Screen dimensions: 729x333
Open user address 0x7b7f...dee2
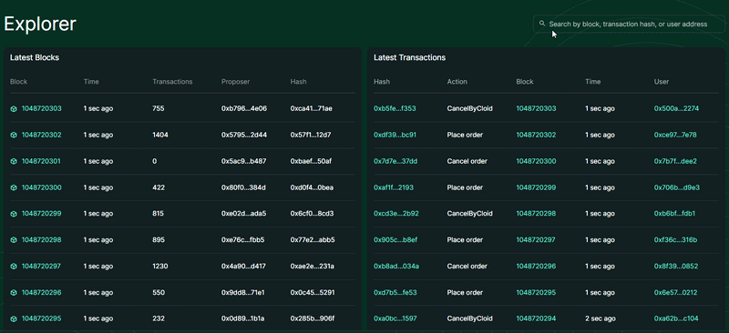675,161
